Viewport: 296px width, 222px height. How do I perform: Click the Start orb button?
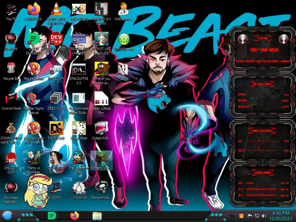(7, 216)
